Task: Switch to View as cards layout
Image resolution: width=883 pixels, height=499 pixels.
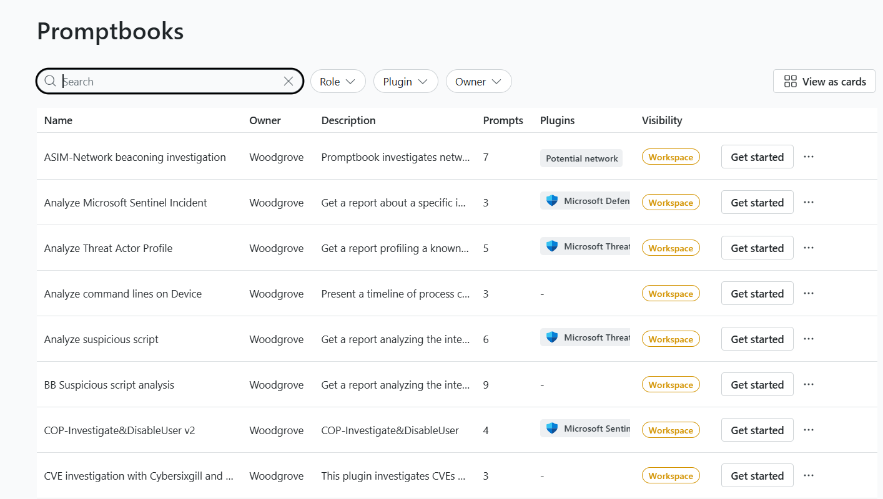Action: (824, 81)
